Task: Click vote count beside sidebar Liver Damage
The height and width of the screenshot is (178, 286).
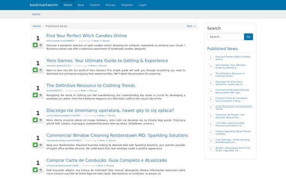Action: click(211, 141)
